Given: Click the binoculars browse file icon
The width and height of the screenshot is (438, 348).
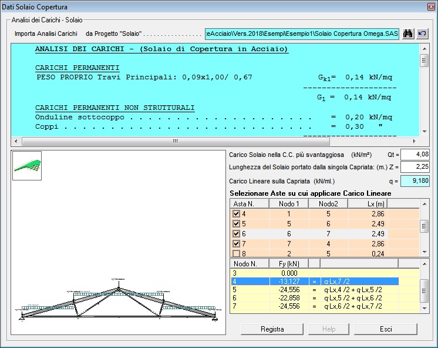Looking at the screenshot, I should click(407, 34).
